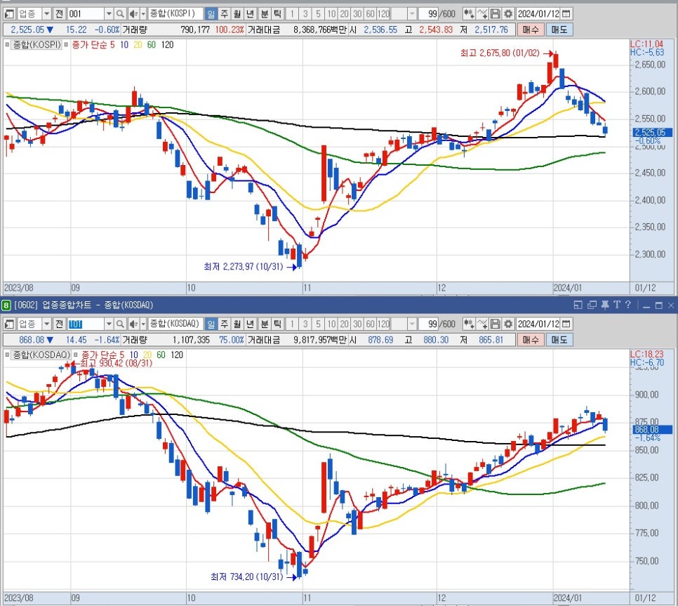This screenshot has width=678, height=606.
Task: Open chart settings gear in the KOSPI toolbar
Action: coord(508,14)
